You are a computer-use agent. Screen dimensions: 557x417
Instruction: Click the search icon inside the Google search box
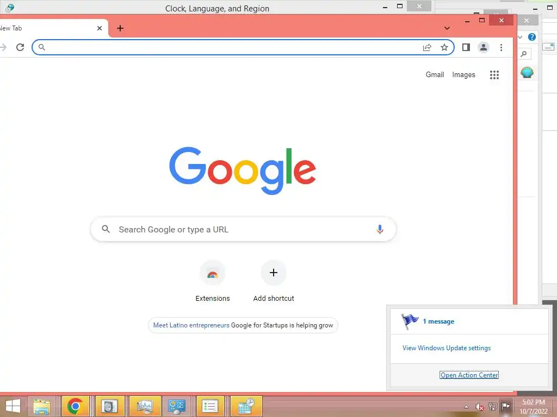(106, 229)
